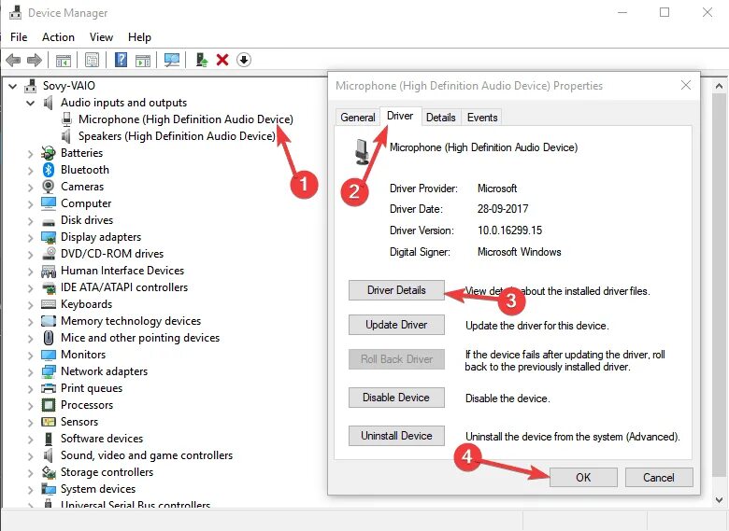Select Speakers (High Definition Audio Device) tree item

click(177, 136)
